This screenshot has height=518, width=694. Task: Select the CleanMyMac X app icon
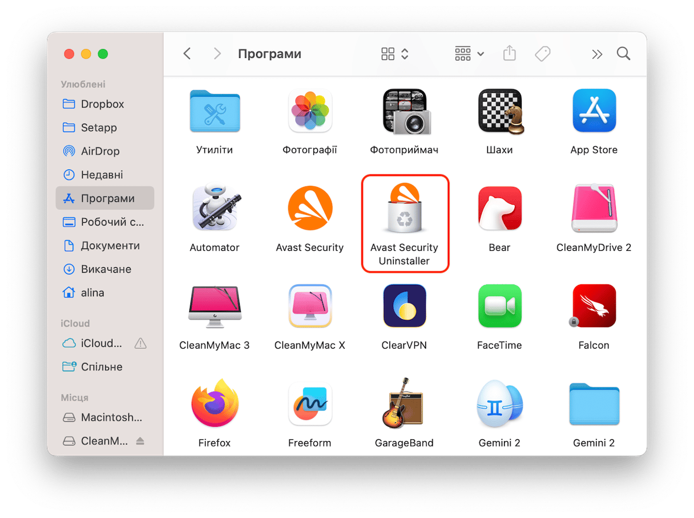pyautogui.click(x=309, y=307)
